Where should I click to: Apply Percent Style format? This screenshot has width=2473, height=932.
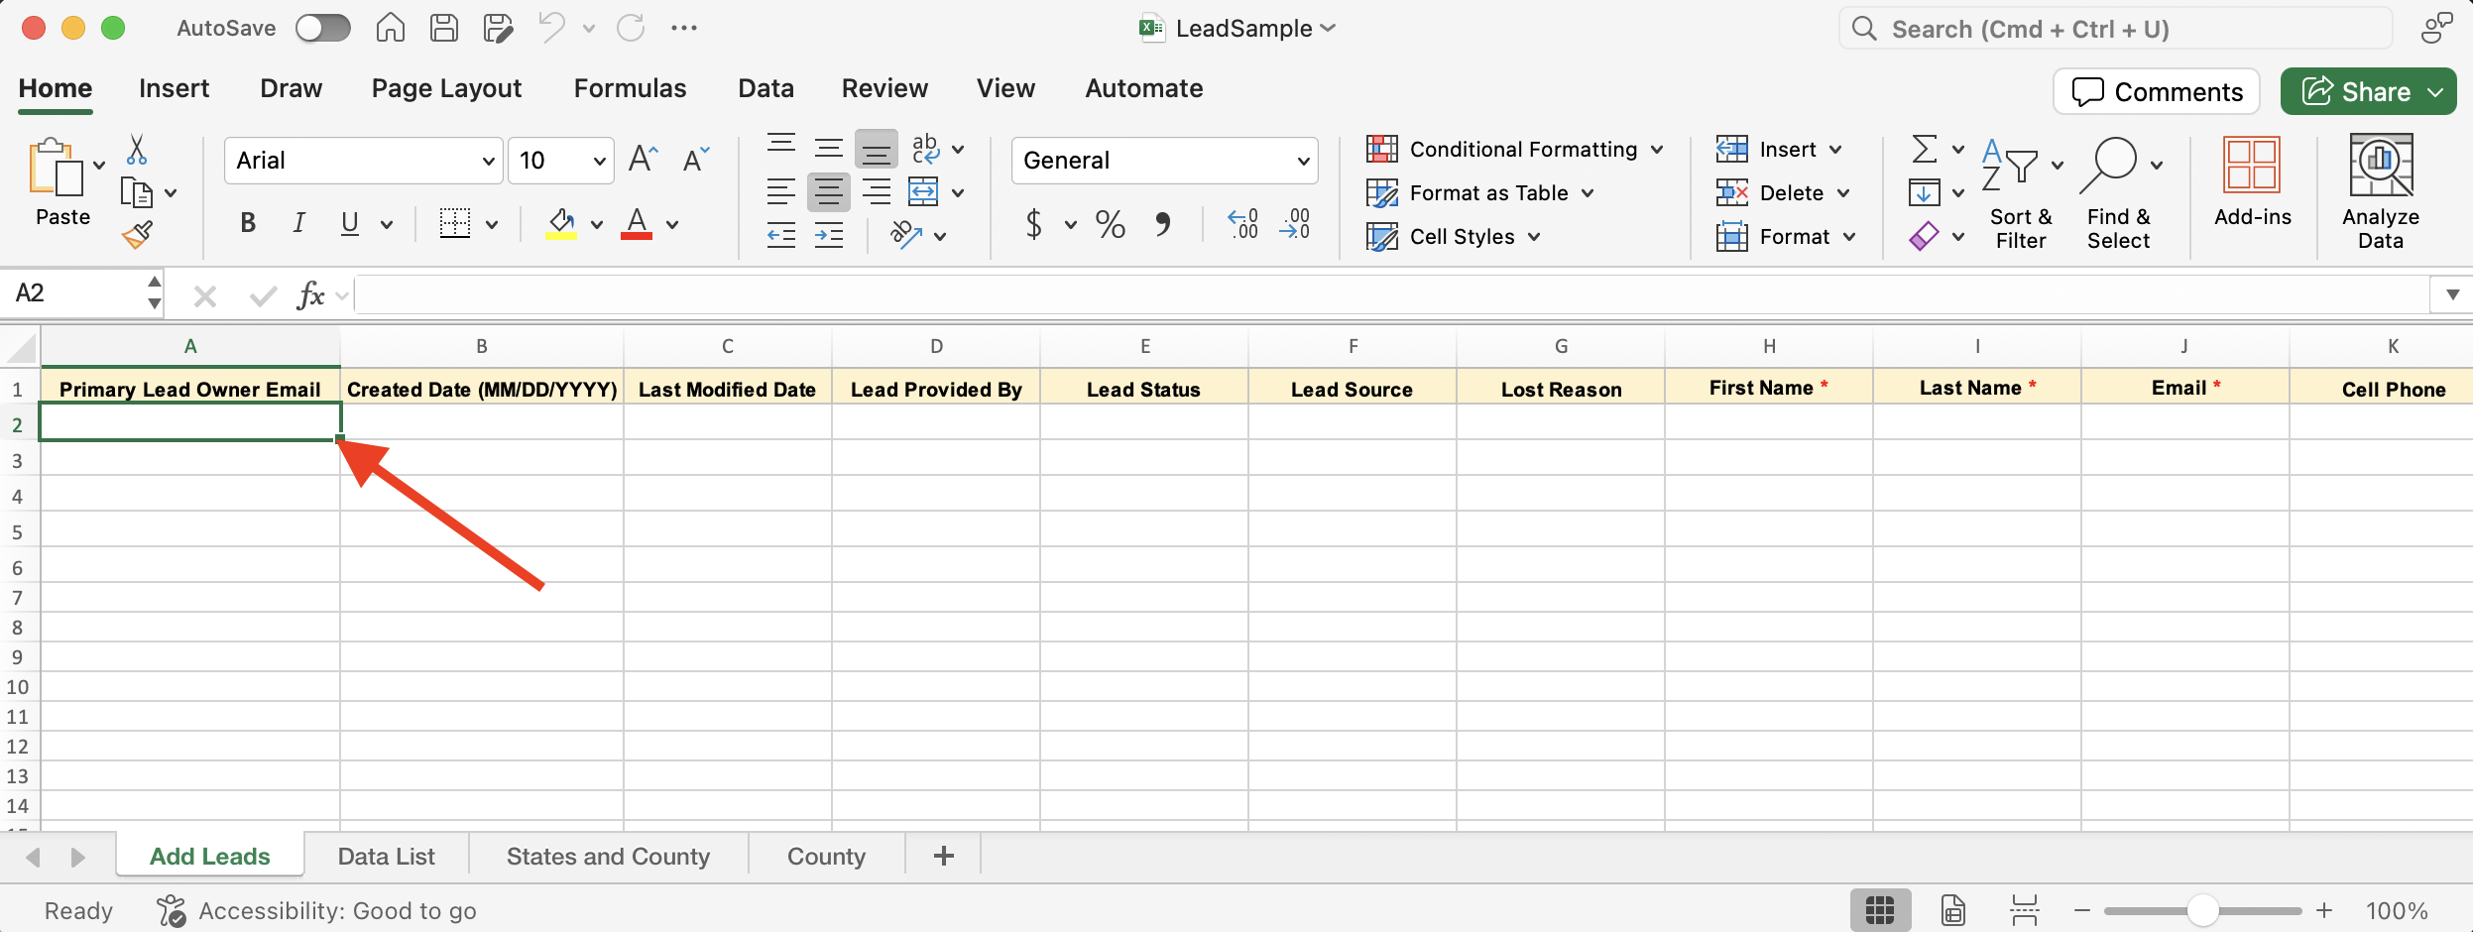tap(1111, 224)
